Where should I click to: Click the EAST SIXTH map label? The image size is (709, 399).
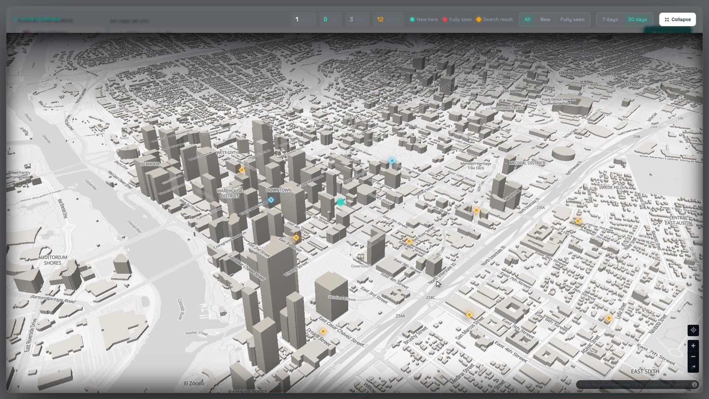645,372
